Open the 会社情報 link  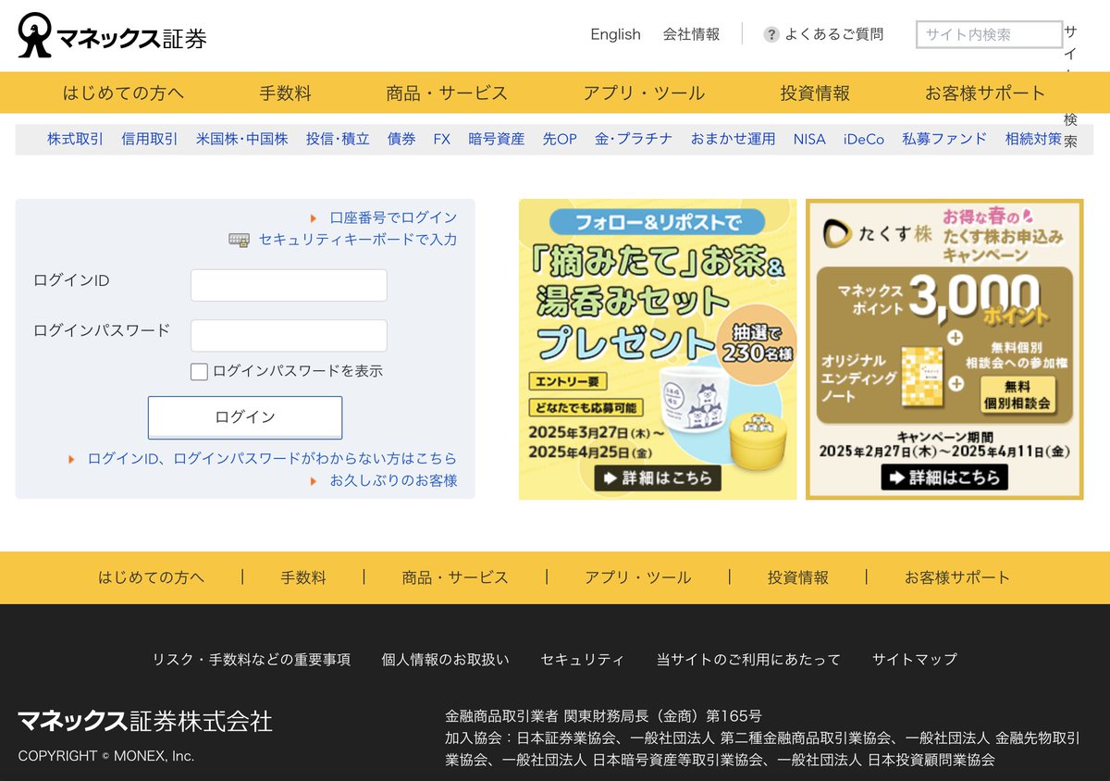pyautogui.click(x=691, y=34)
